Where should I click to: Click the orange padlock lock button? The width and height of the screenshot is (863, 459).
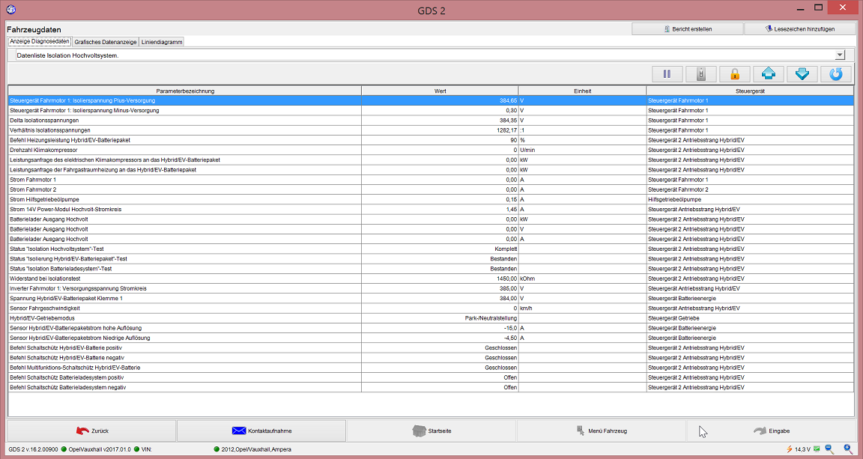pyautogui.click(x=734, y=74)
